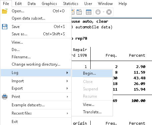Click the Data Editor (Edit) pencil icon
Viewport: 152px width, 125px height.
coord(73,12)
